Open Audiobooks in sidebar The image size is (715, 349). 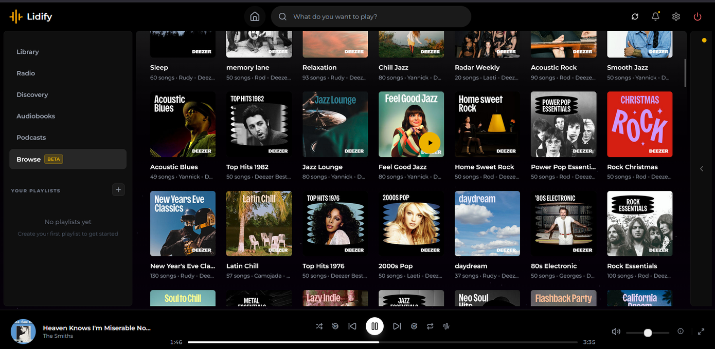(x=68, y=116)
